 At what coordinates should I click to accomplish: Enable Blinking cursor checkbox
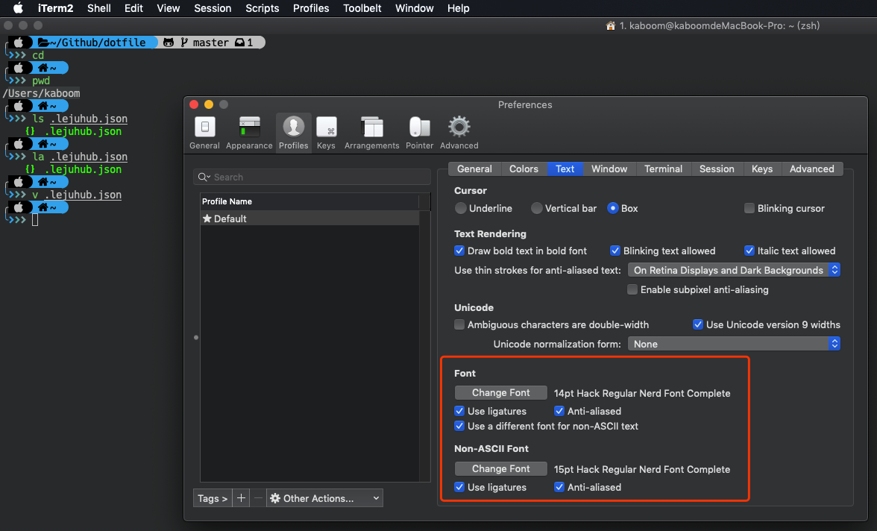point(749,208)
